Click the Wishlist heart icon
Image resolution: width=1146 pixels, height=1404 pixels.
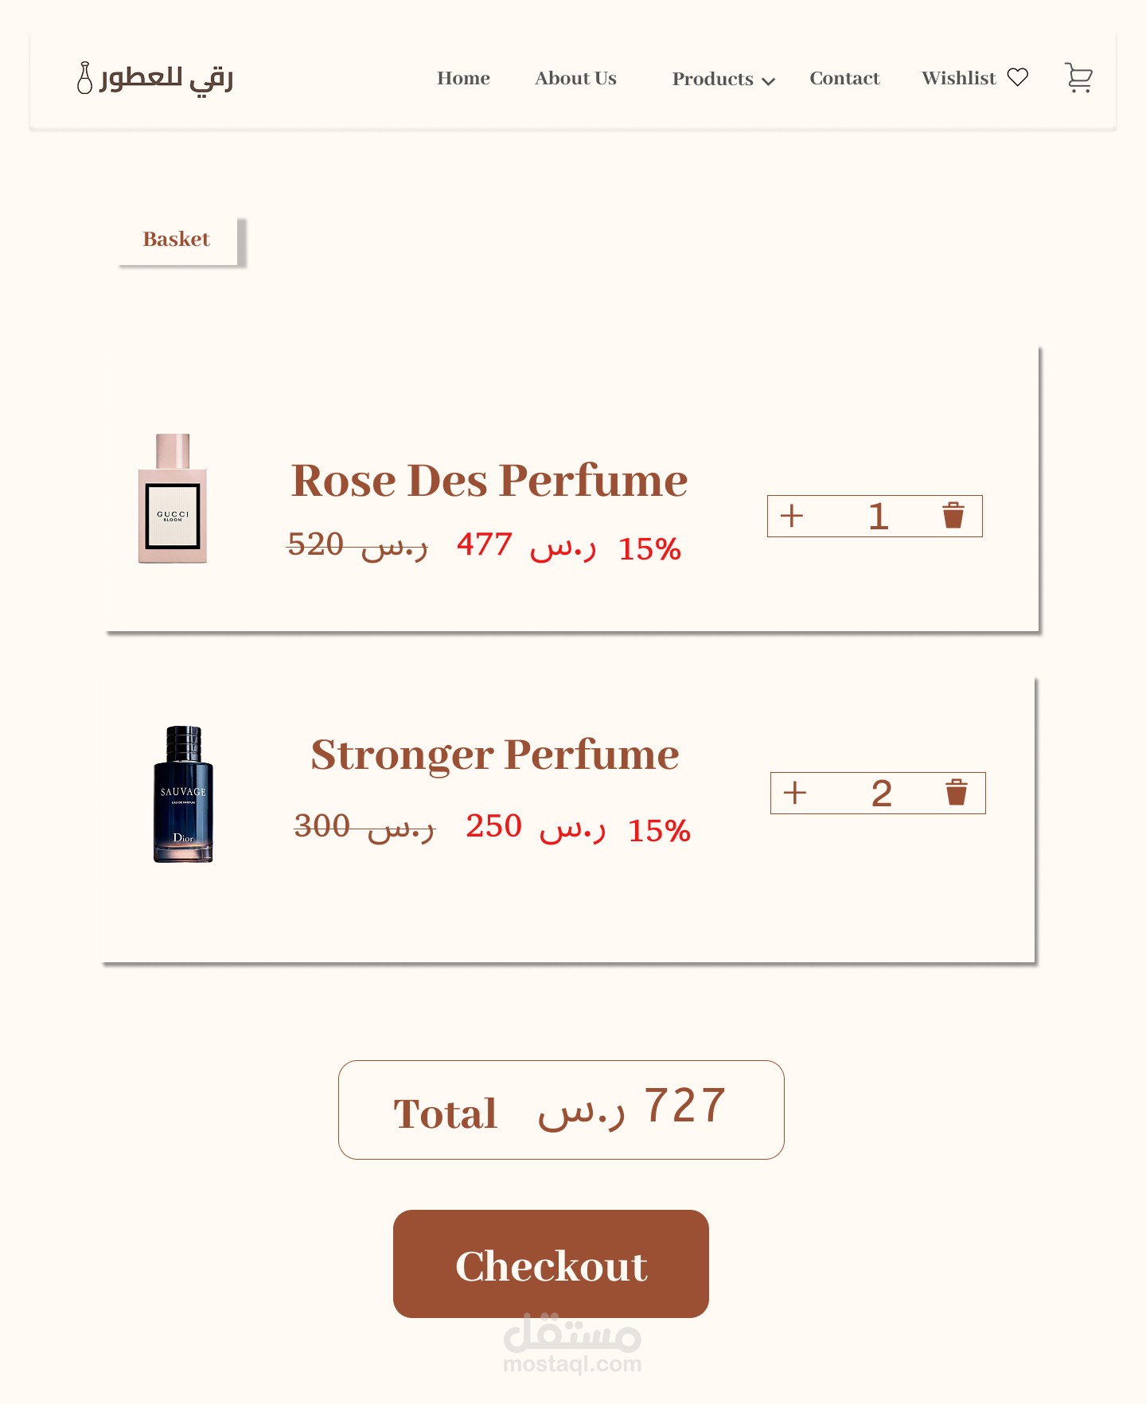1018,77
